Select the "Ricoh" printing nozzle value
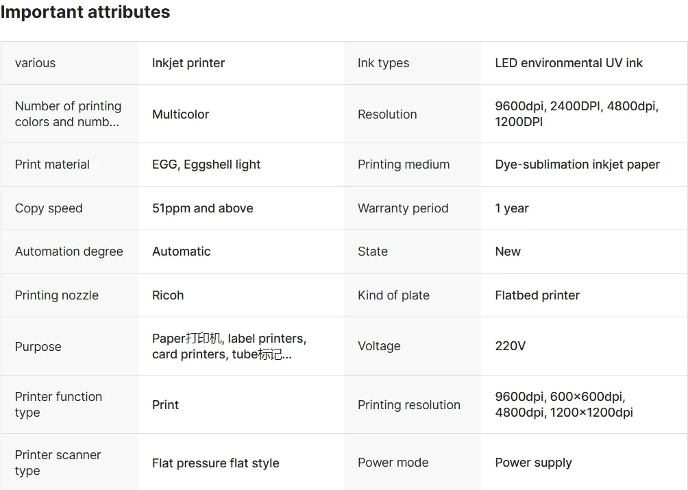Viewport: 688px width, 490px height. 168,295
